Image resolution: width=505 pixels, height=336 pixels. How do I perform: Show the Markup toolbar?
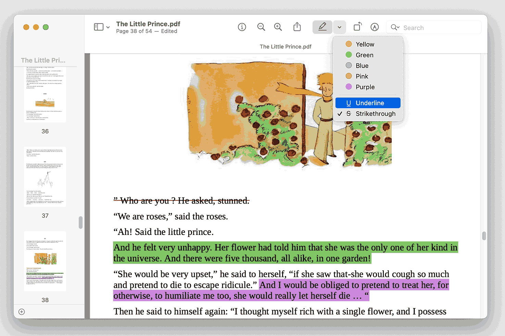point(375,27)
